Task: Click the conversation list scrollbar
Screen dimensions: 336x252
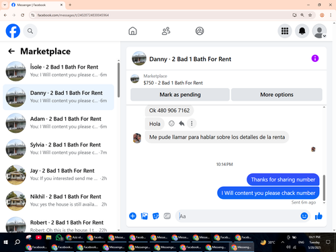Action: (118, 80)
